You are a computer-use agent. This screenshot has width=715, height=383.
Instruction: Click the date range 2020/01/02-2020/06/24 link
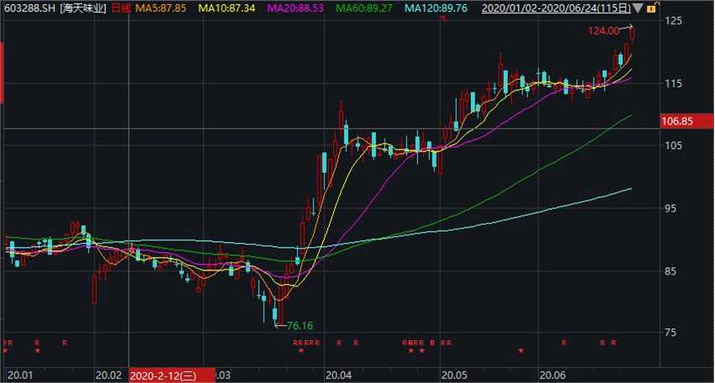click(x=556, y=8)
